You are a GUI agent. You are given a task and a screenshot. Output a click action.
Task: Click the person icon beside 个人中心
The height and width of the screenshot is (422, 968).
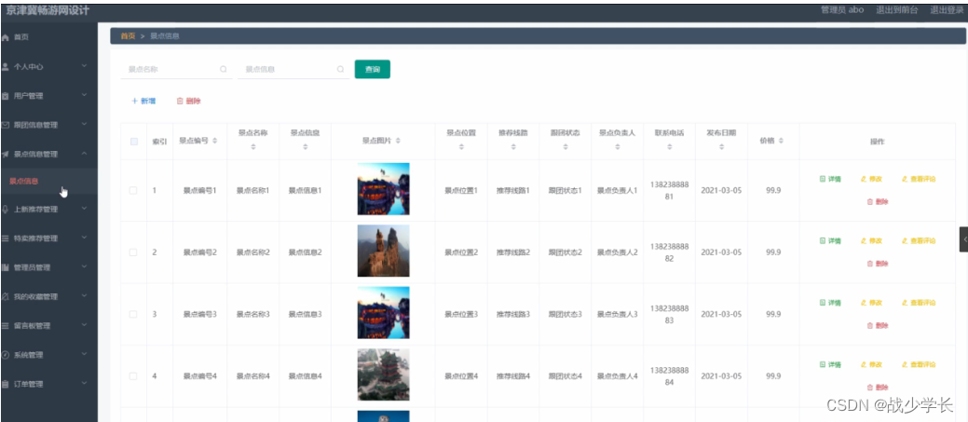click(6, 67)
